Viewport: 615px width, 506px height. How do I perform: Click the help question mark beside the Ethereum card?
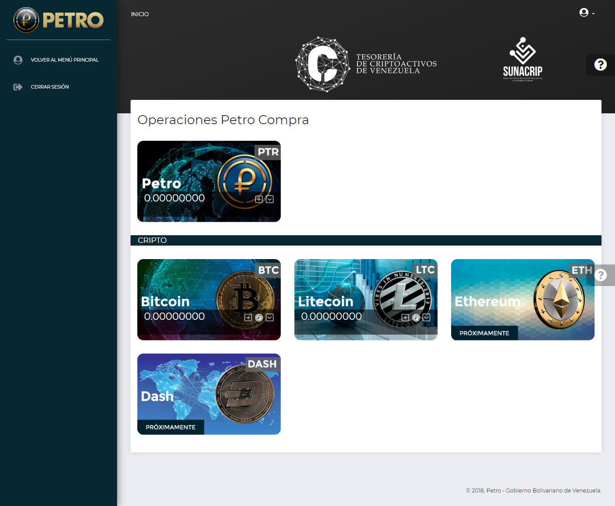(601, 275)
